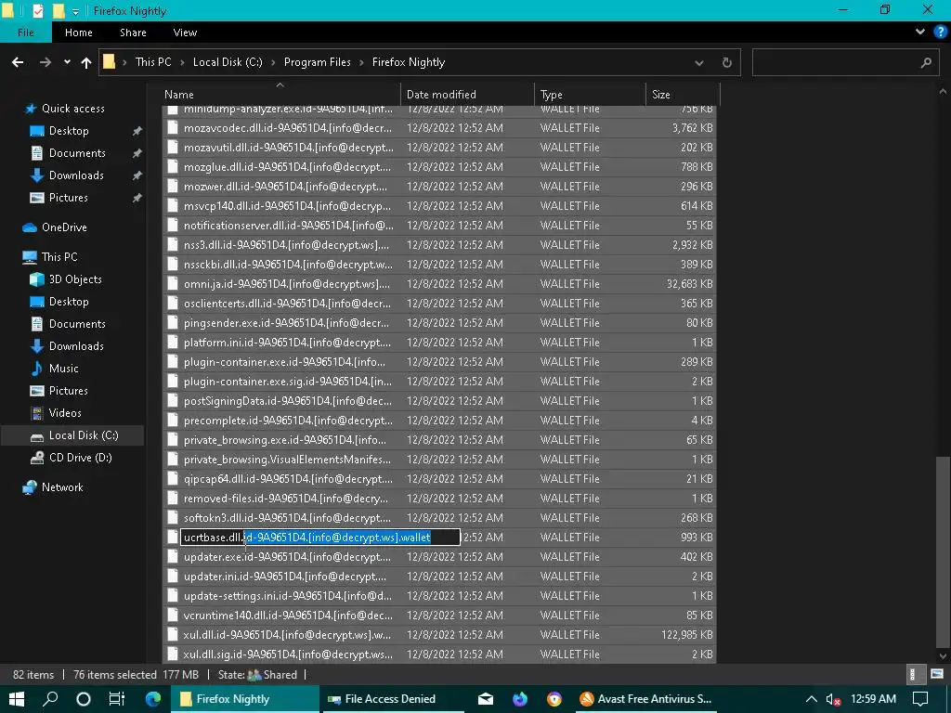This screenshot has width=951, height=713.
Task: Go up one folder level arrow
Action: tap(86, 62)
